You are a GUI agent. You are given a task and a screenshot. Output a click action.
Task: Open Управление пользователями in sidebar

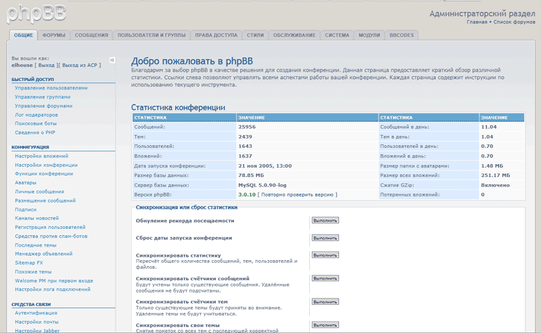(51, 88)
